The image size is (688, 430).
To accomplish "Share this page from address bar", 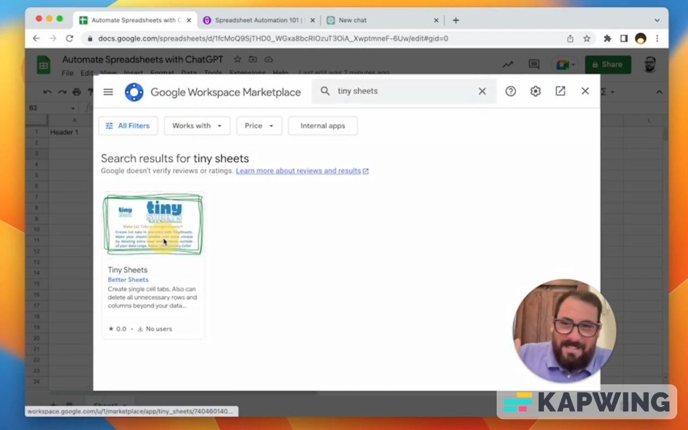I will 570,39.
